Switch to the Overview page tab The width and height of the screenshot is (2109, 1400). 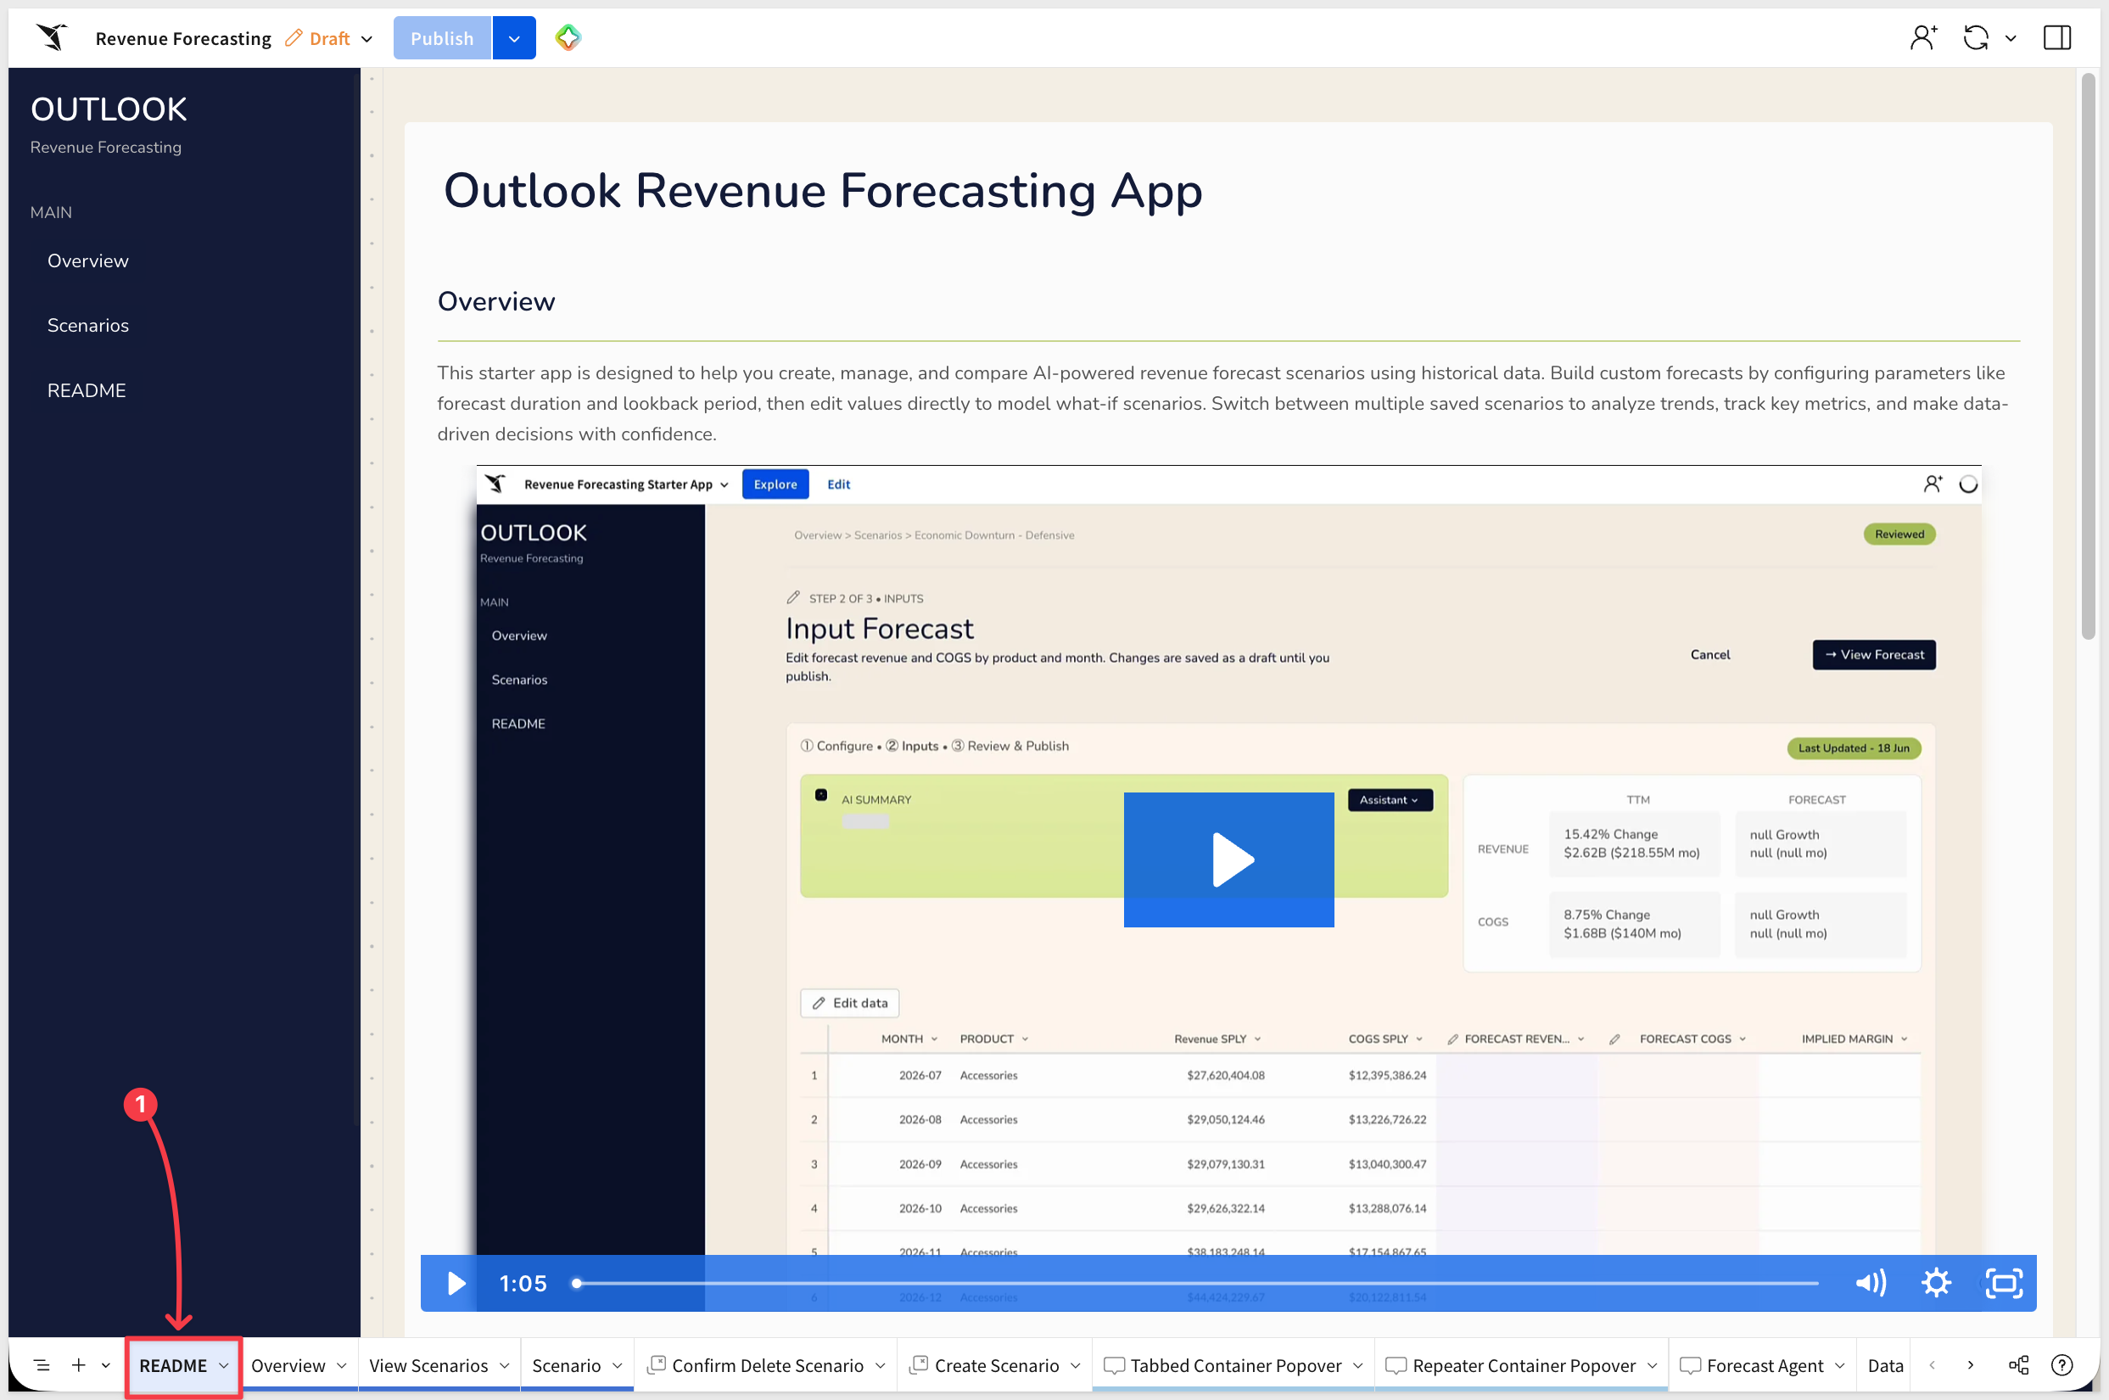(x=288, y=1365)
